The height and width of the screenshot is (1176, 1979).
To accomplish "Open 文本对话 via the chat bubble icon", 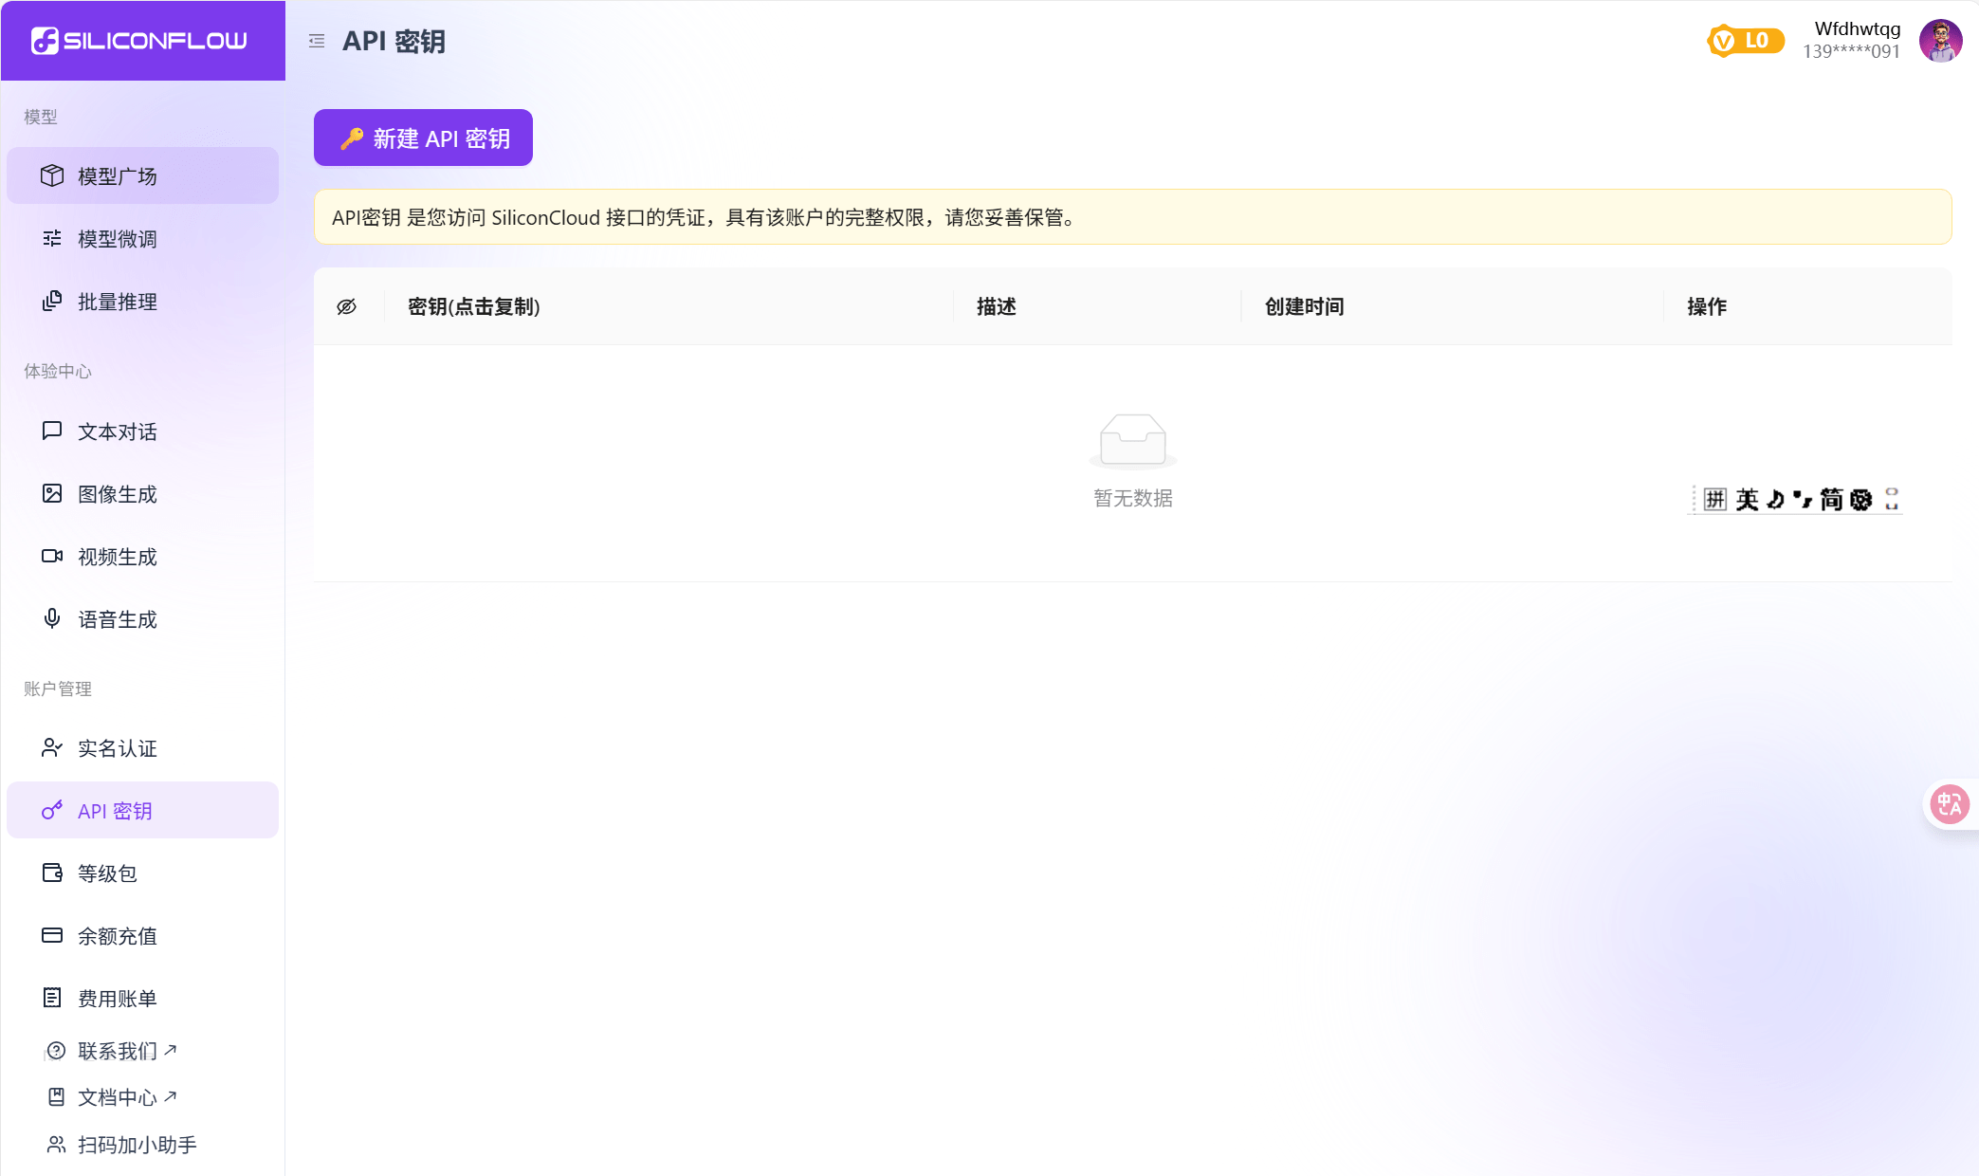I will point(52,431).
